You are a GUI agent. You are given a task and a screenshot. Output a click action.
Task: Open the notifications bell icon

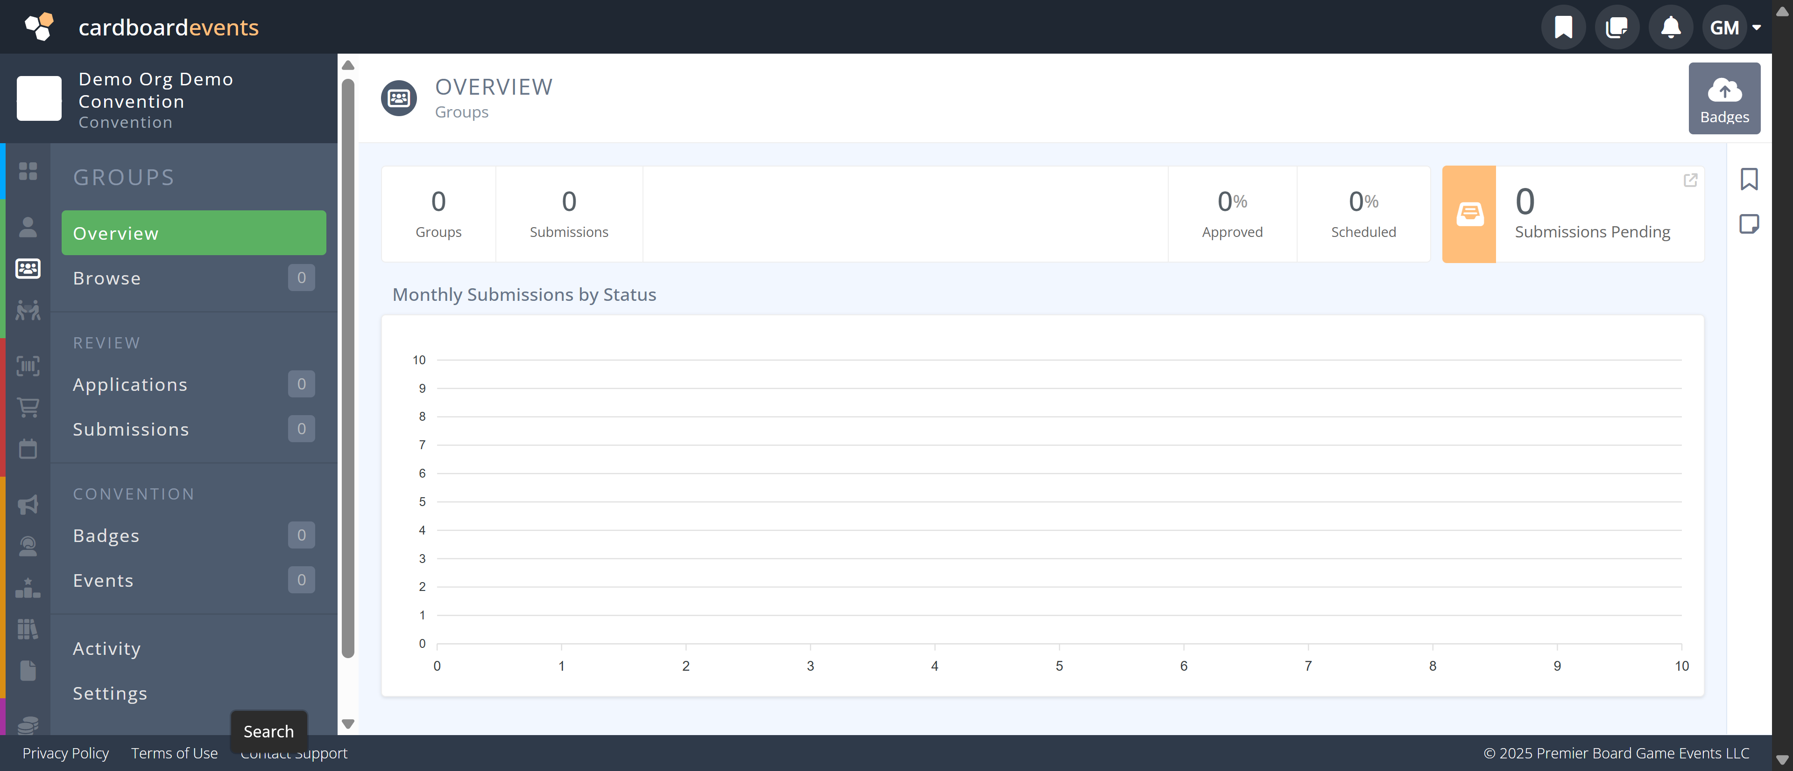[x=1670, y=27]
